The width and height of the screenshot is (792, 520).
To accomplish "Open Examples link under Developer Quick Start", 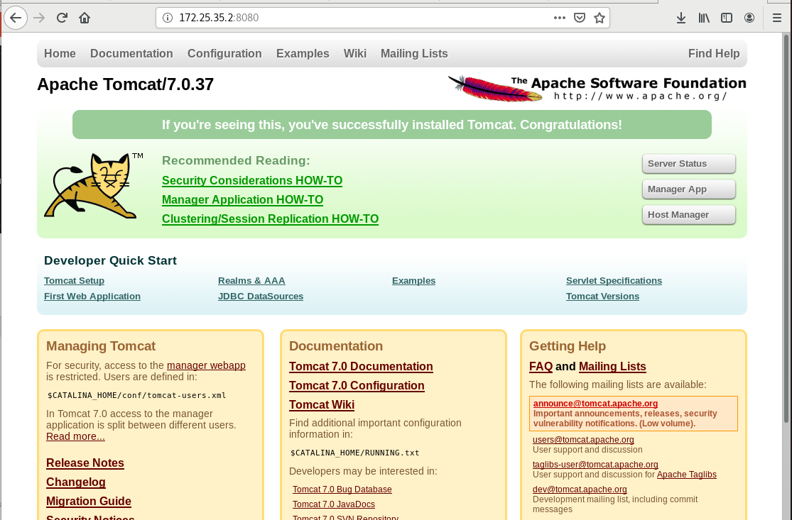I will (x=413, y=280).
